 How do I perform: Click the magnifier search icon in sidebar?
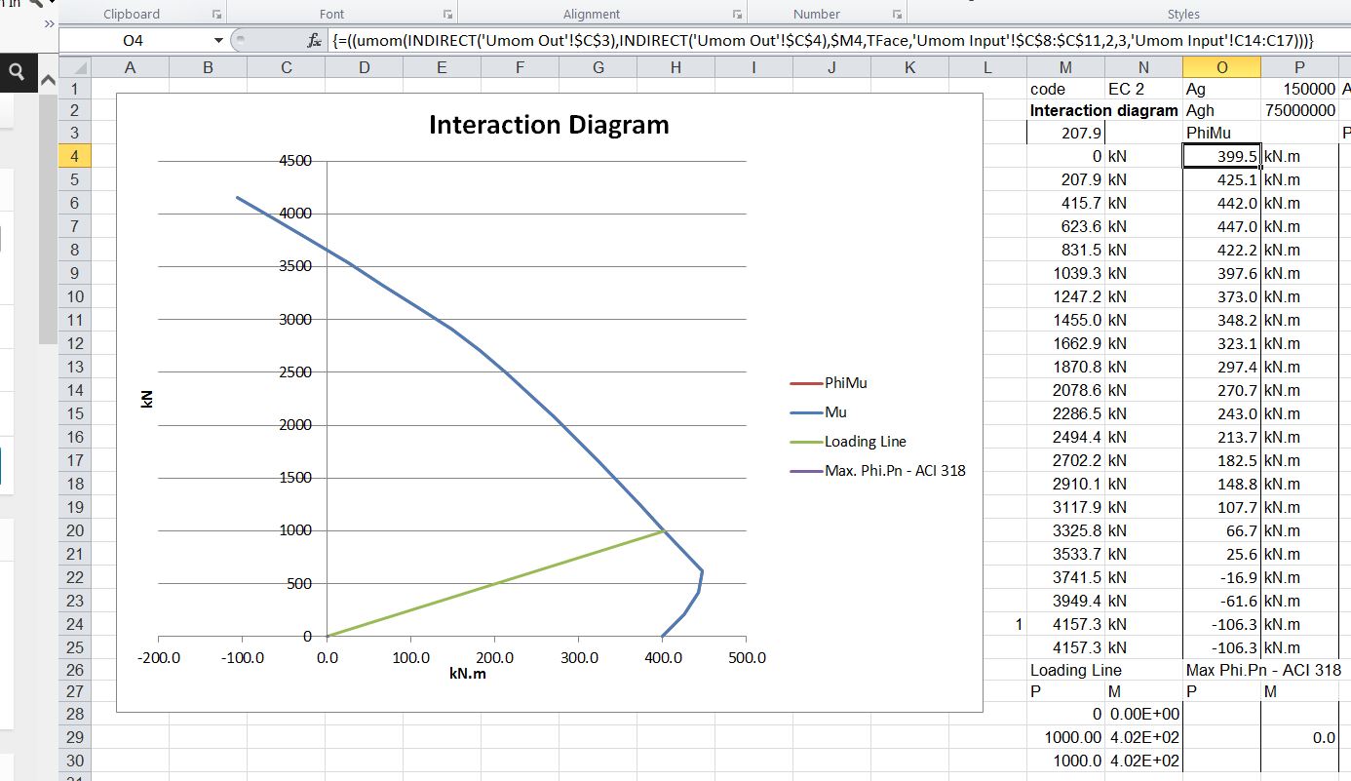click(x=18, y=72)
